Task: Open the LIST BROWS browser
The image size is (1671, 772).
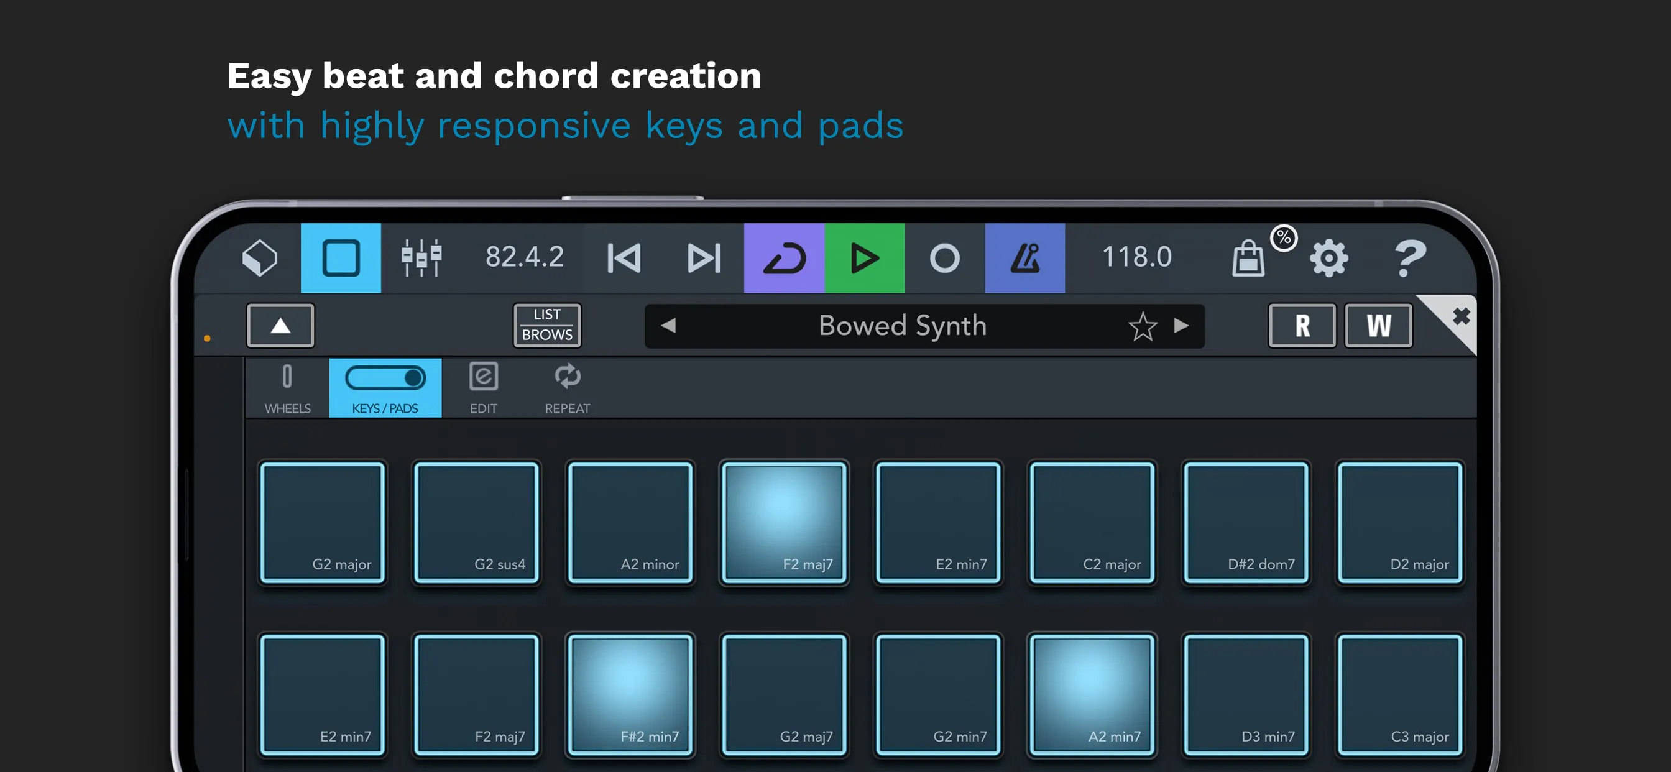Action: 547,325
